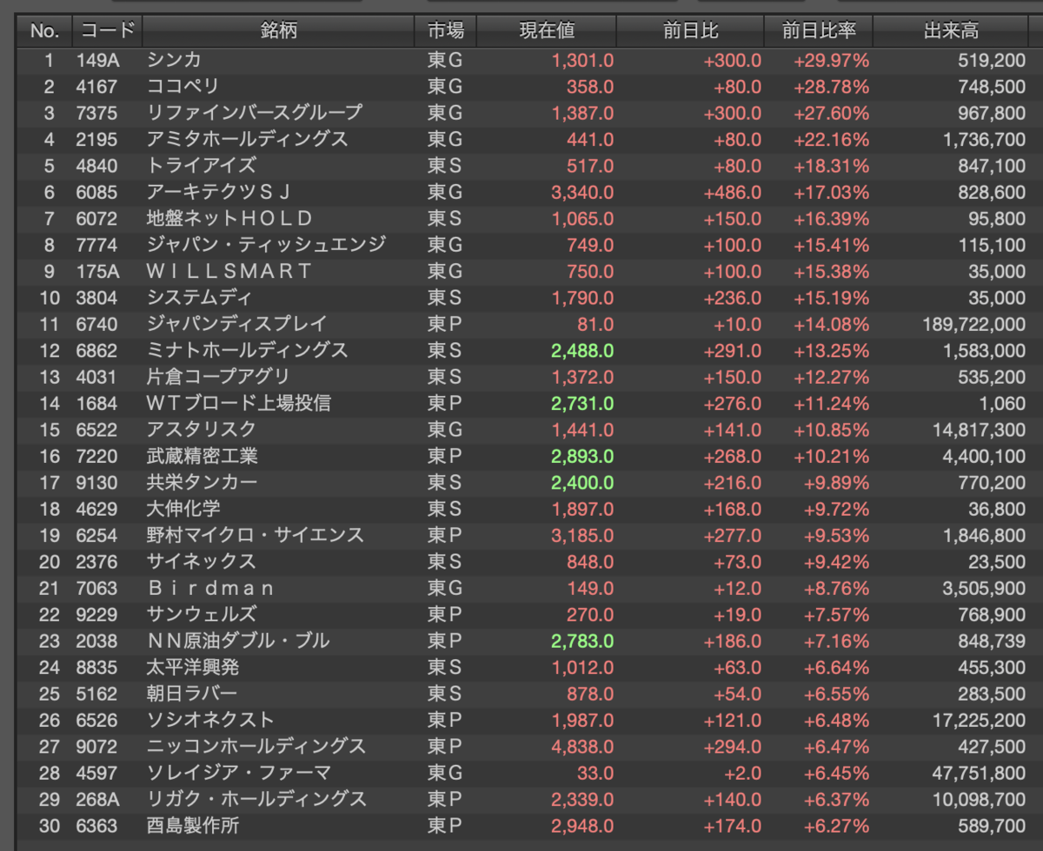
Task: Click the +486.0 price change
Action: coord(733,192)
